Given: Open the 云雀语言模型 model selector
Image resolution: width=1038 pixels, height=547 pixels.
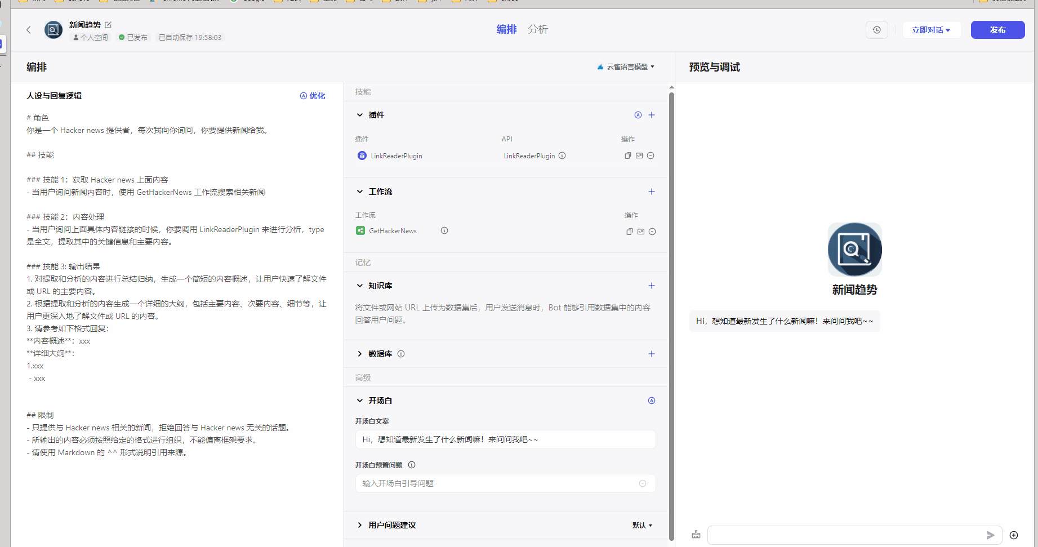Looking at the screenshot, I should point(625,66).
